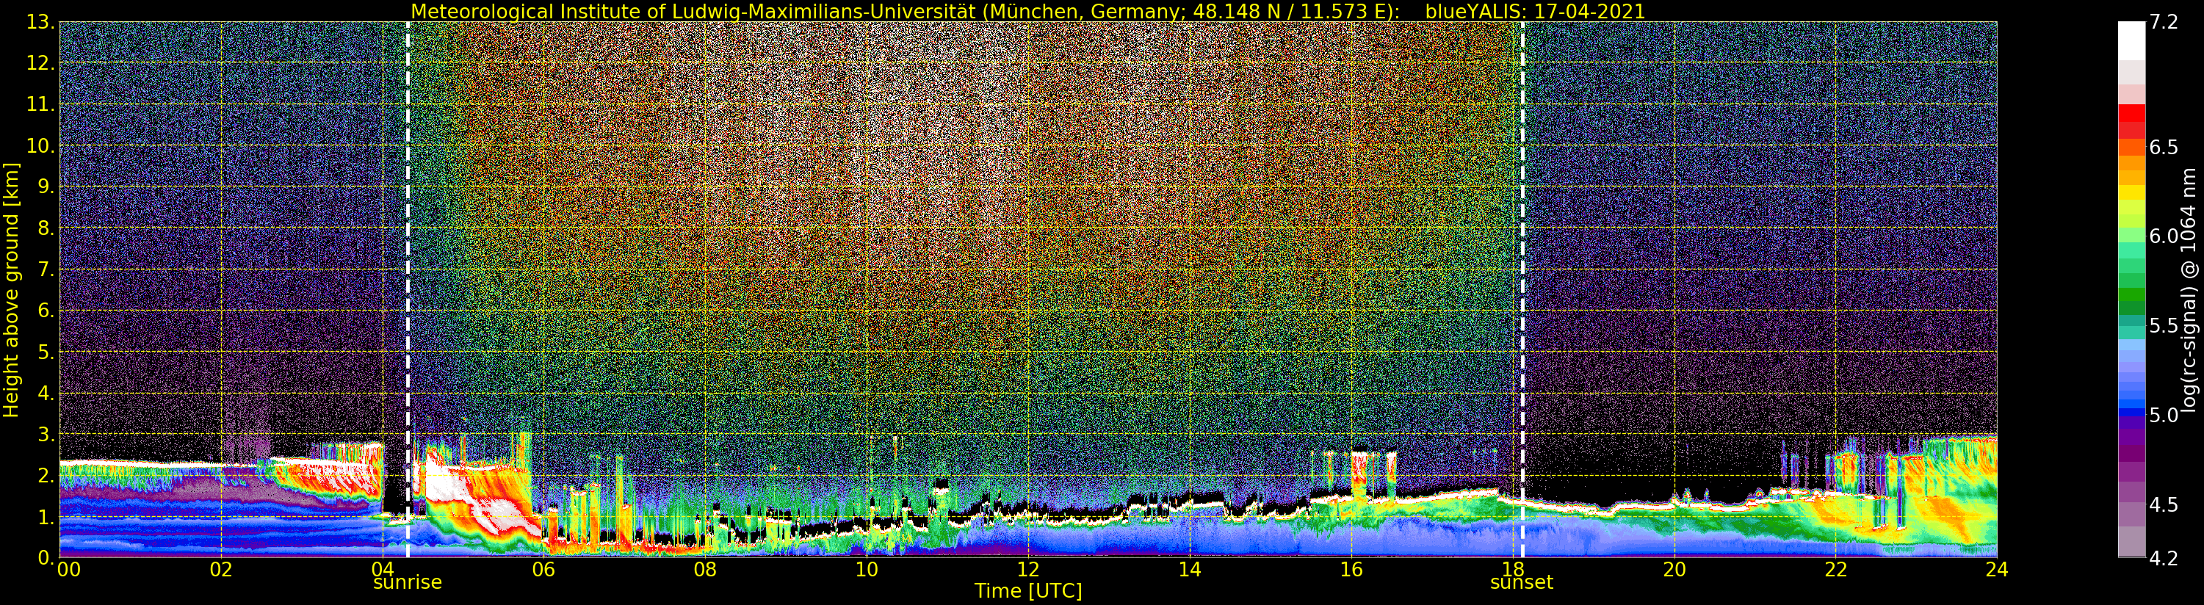Click the '4.2' colorbar value
Screen dimensions: 2204x605
coord(2164,559)
